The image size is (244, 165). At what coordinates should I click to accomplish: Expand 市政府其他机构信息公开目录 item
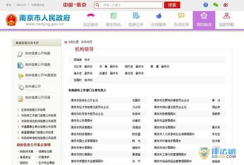pyautogui.click(x=39, y=138)
